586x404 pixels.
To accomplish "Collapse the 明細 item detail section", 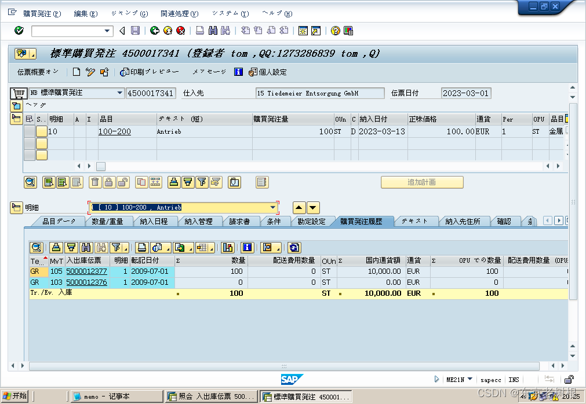I will tap(16, 208).
